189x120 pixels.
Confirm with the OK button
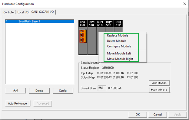[138, 115]
